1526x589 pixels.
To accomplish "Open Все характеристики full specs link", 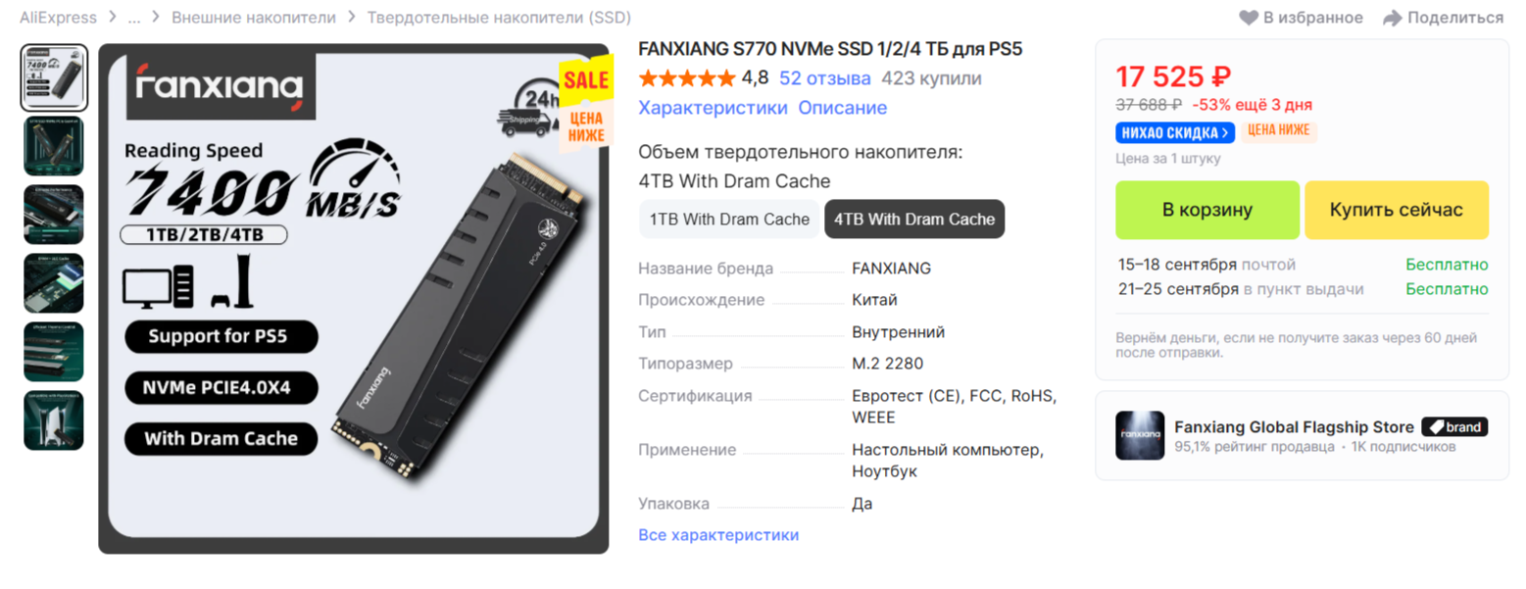I will click(718, 535).
